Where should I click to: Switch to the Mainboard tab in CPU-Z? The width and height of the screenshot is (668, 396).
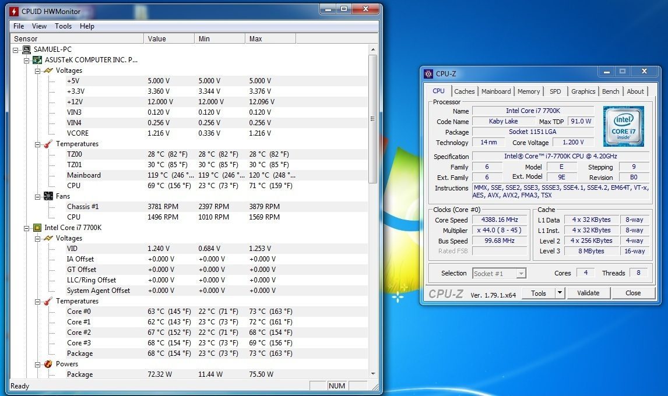click(496, 91)
